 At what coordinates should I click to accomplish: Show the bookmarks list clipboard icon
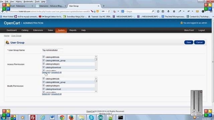click(163, 11)
